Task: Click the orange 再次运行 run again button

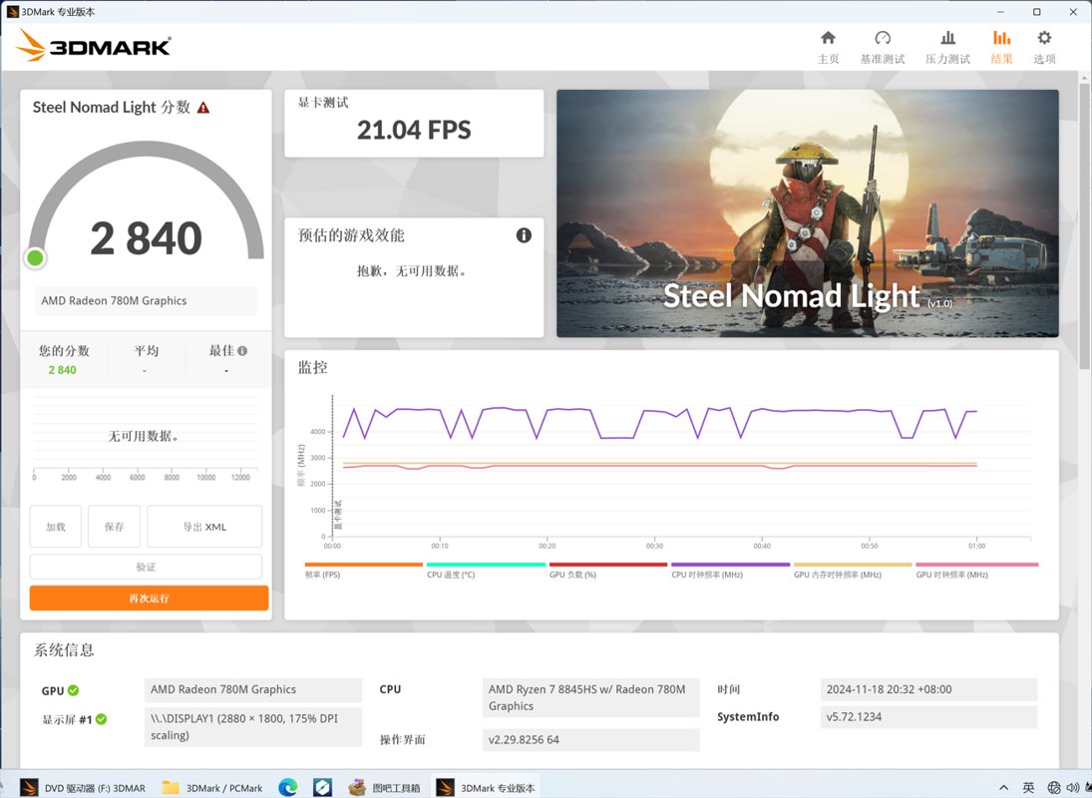Action: 149,598
